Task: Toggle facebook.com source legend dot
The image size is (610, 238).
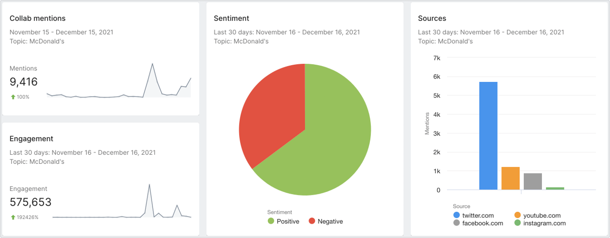Action: 457,223
